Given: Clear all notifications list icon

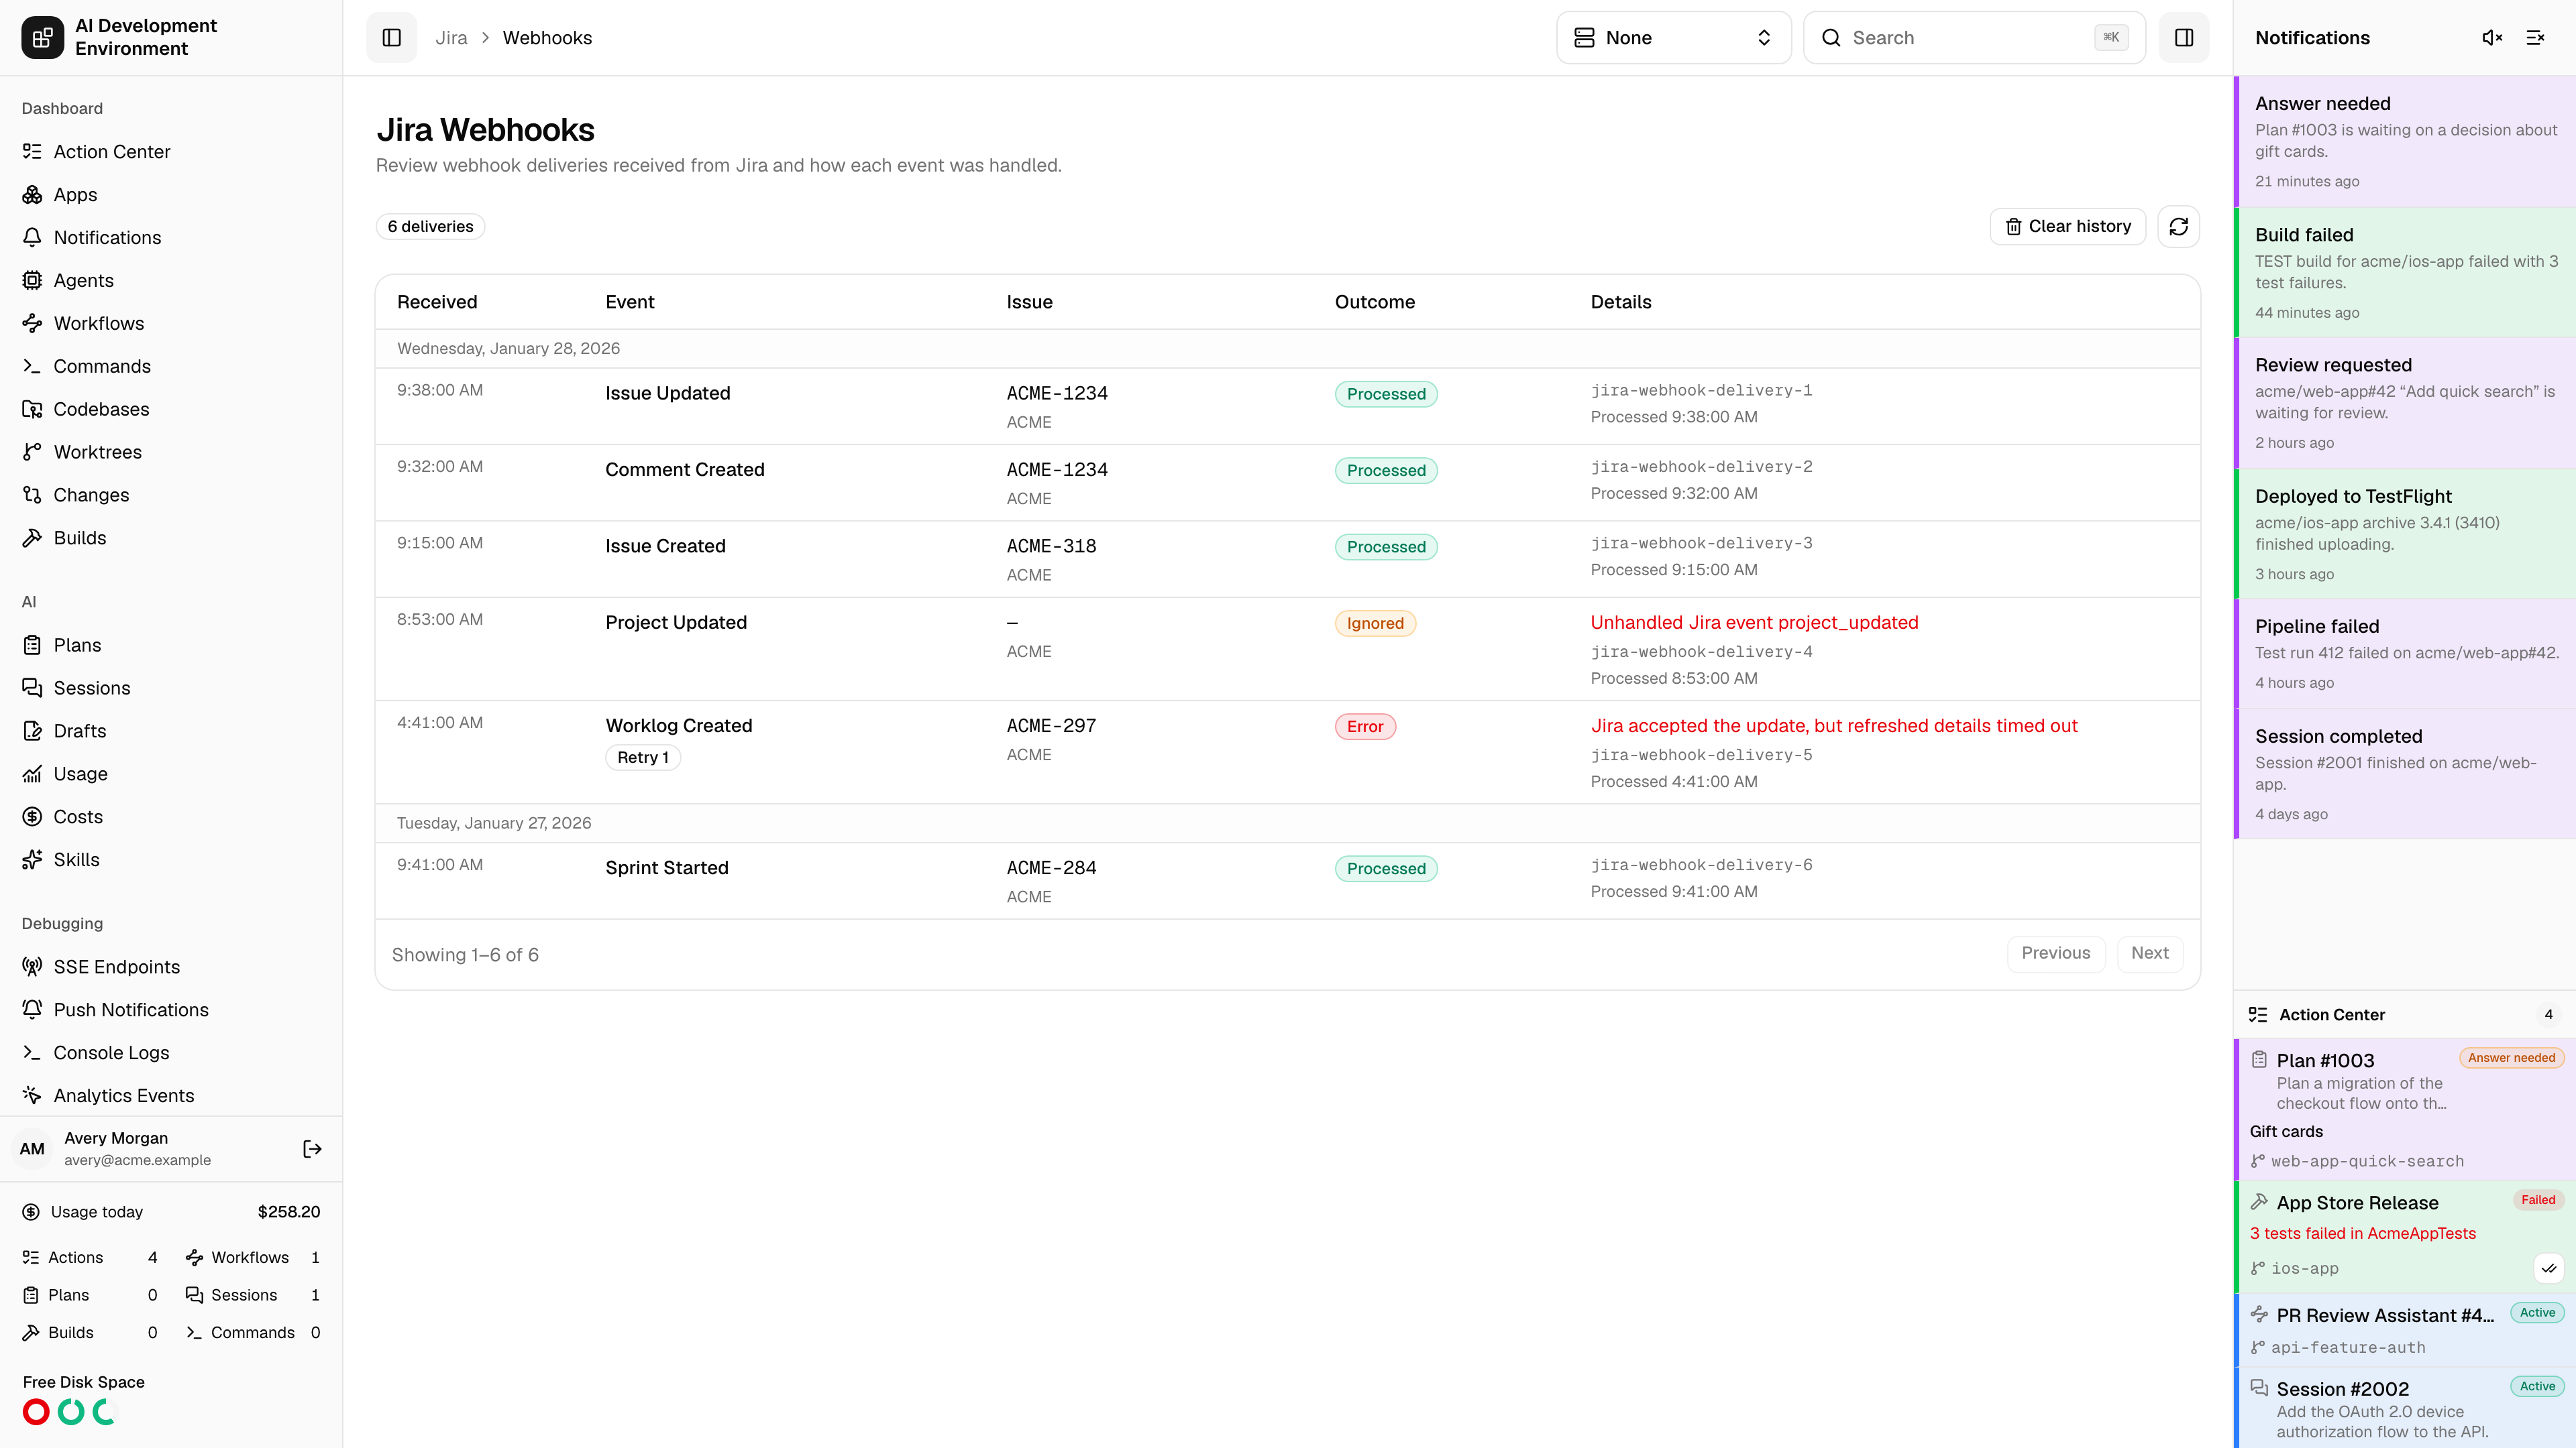Looking at the screenshot, I should (2535, 38).
